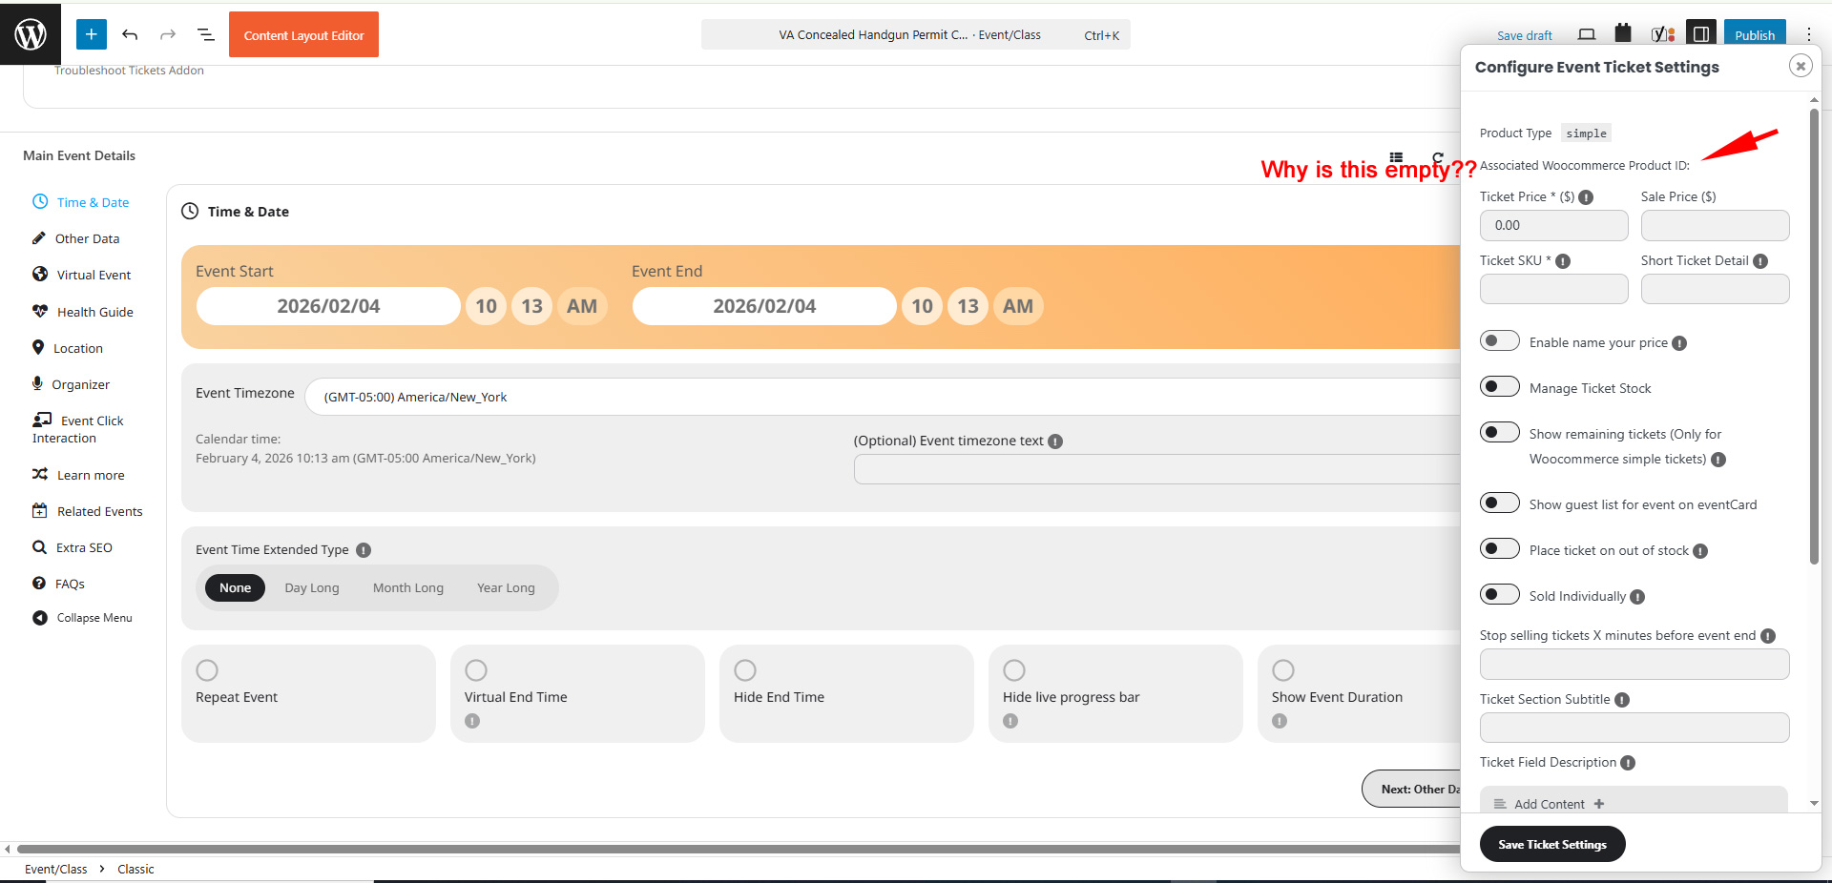
Task: Select Day Long extended type
Action: click(311, 587)
